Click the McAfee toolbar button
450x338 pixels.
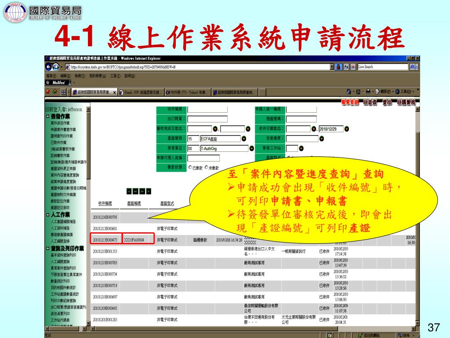coord(58,82)
